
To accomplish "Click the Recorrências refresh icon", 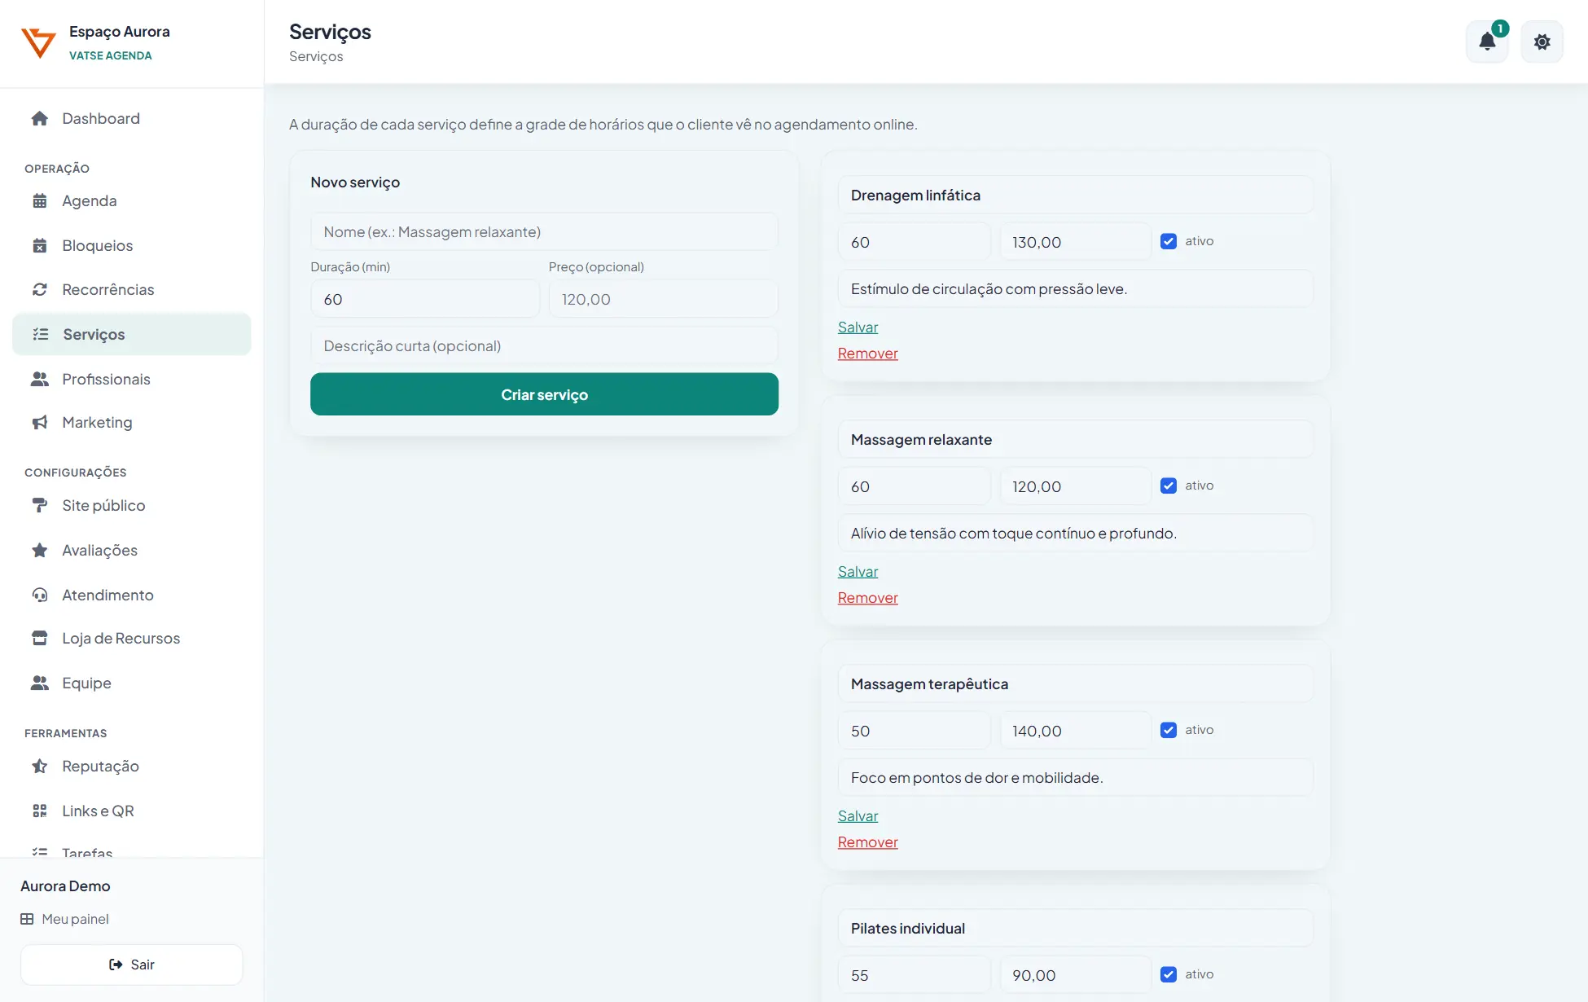I will click(40, 290).
